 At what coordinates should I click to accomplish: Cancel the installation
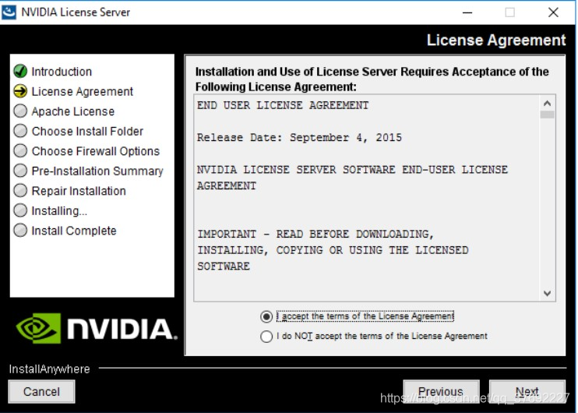[41, 391]
